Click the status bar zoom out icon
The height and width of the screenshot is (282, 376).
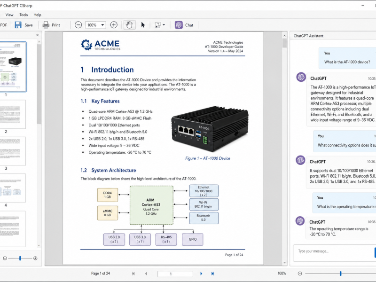[300, 274]
